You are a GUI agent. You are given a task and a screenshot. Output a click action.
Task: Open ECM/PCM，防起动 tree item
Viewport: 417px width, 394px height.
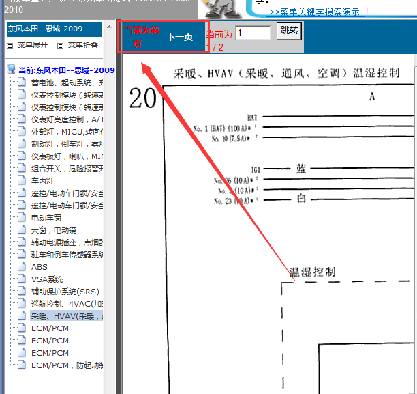click(67, 365)
